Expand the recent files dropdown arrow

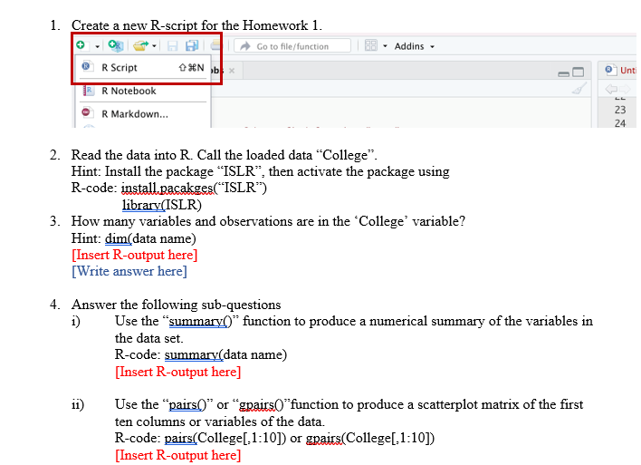click(x=154, y=46)
